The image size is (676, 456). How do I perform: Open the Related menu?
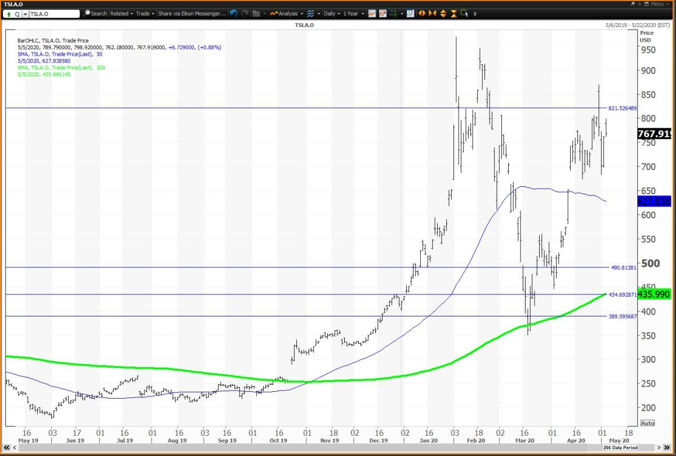(120, 14)
